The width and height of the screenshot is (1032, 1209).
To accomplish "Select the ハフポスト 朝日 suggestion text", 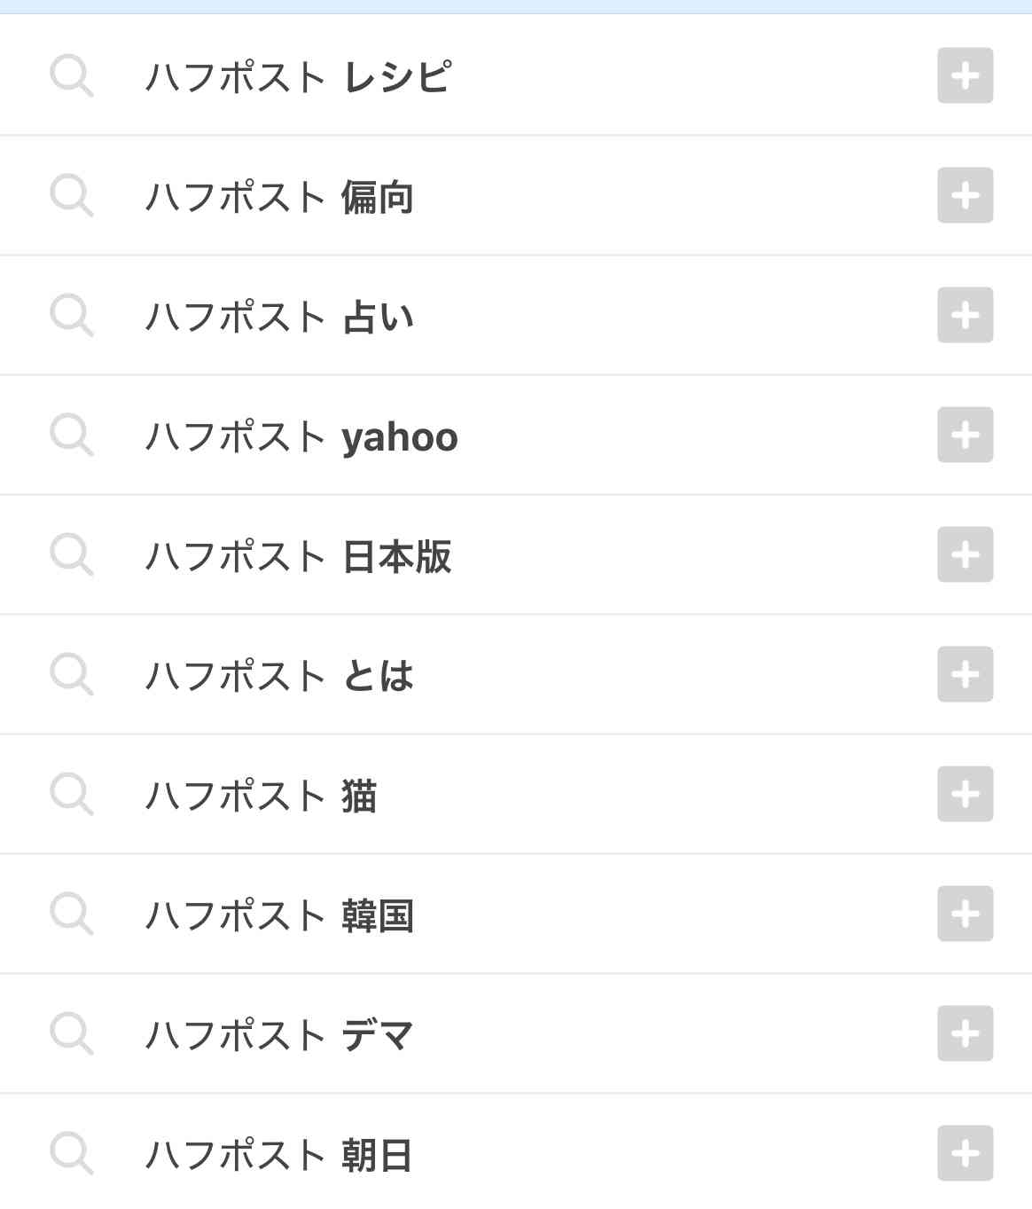I will [279, 1155].
